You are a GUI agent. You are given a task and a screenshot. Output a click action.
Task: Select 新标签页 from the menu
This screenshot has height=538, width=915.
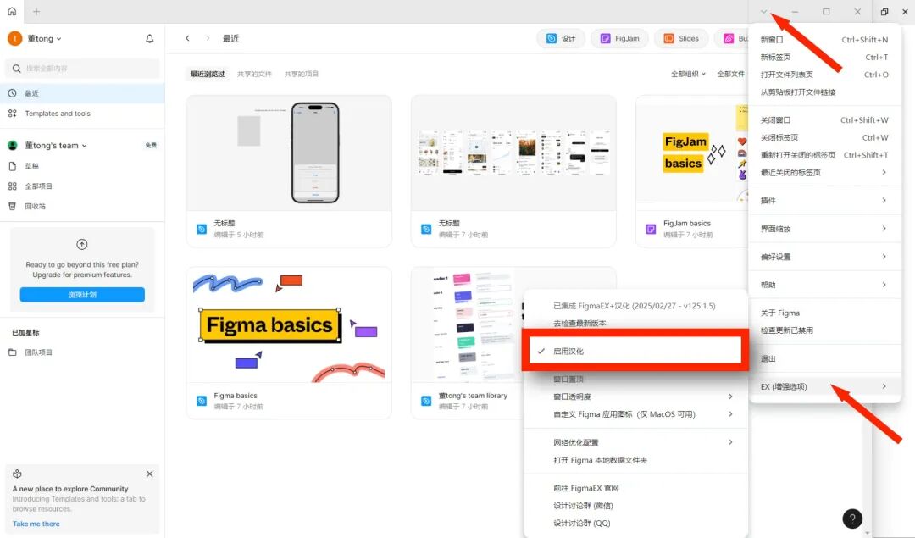point(824,57)
